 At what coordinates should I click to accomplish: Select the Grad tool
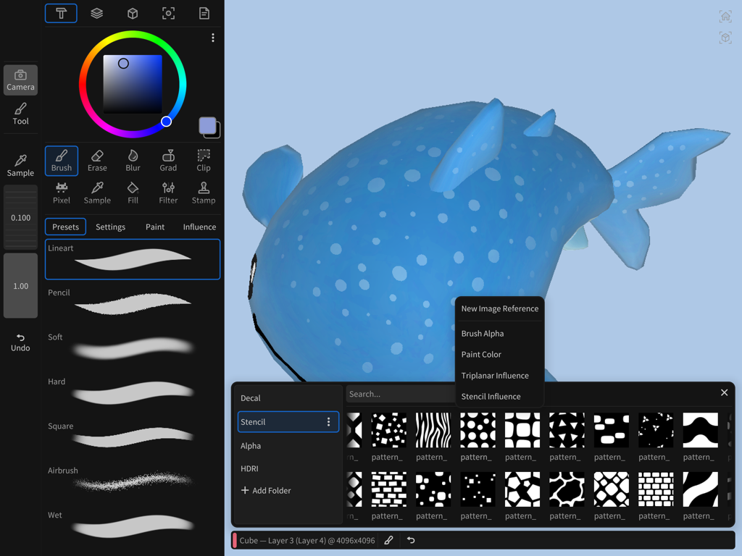point(168,161)
